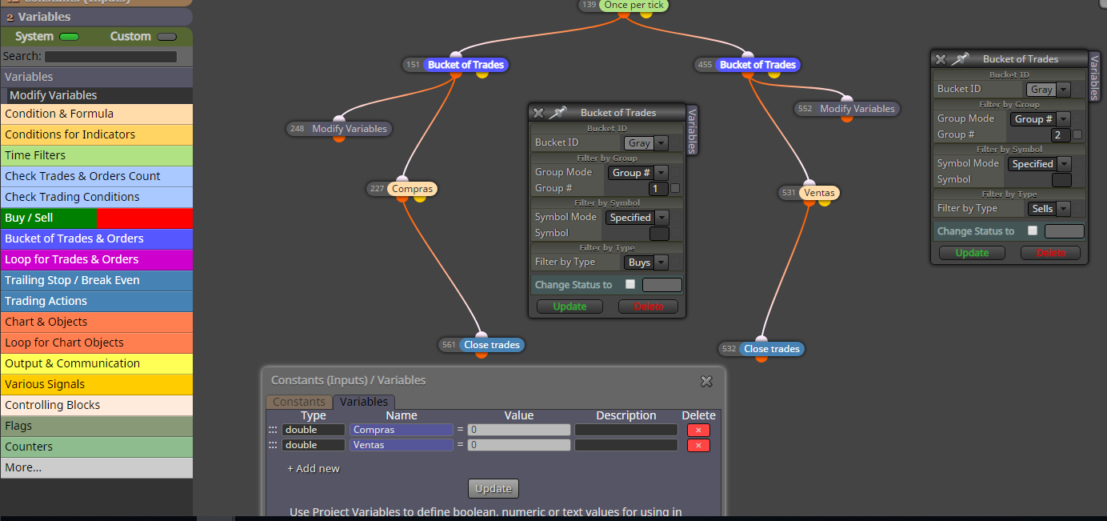Click Update button in Variables dialog

(494, 488)
